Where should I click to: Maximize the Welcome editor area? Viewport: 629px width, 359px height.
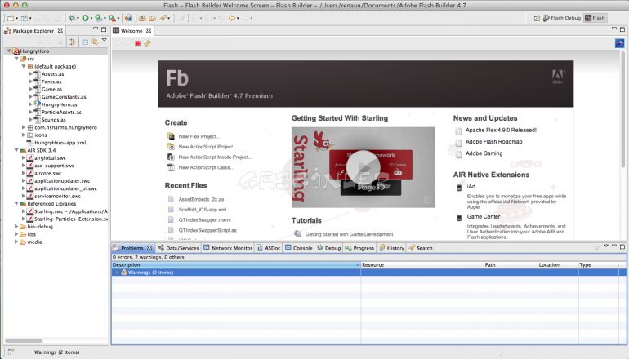pos(622,29)
